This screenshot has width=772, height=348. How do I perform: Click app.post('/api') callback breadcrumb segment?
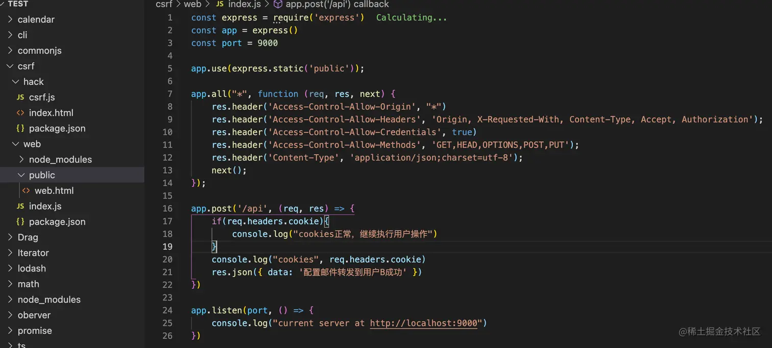click(x=337, y=4)
